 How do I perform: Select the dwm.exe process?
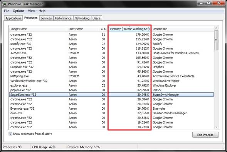coord(111,113)
